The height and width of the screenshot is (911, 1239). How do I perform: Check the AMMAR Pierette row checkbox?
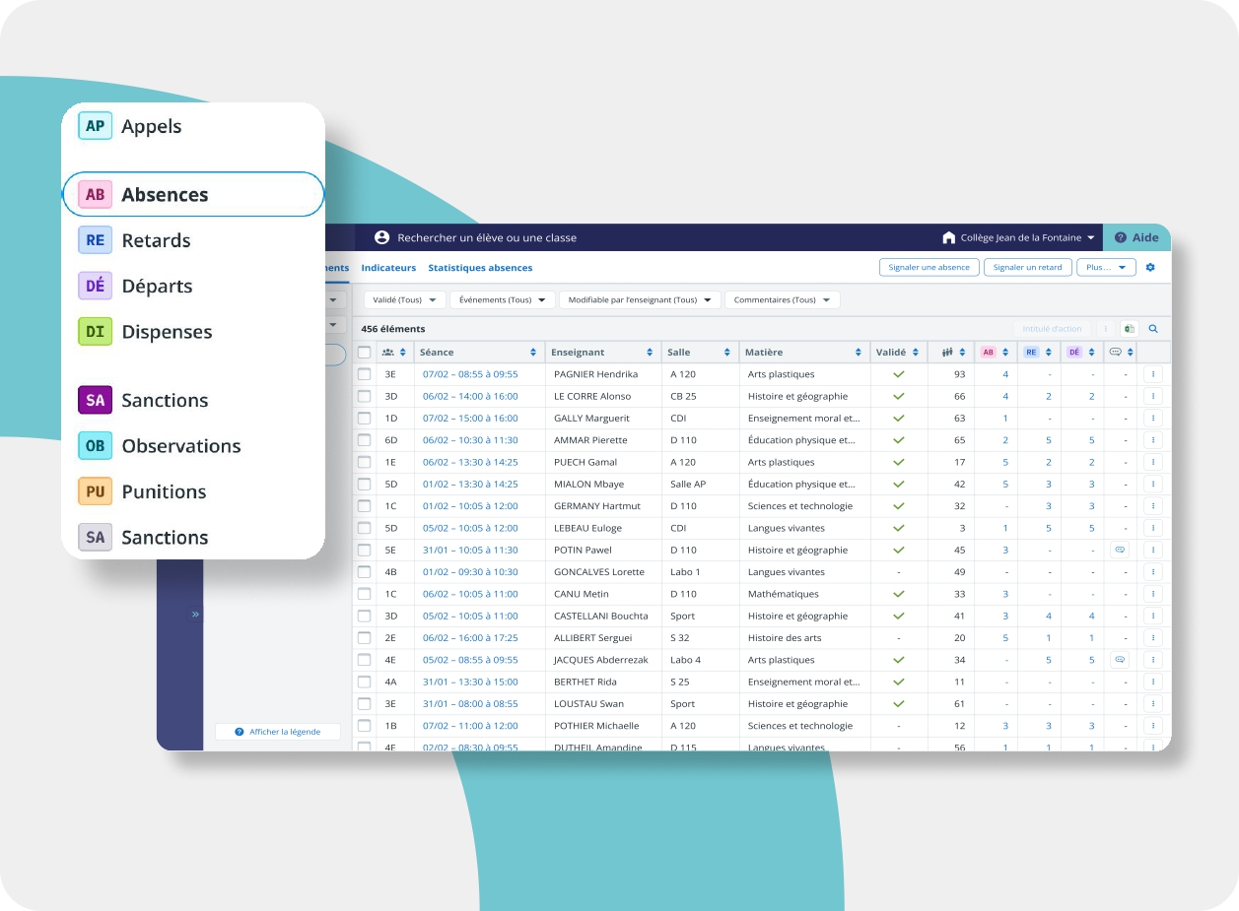(365, 440)
